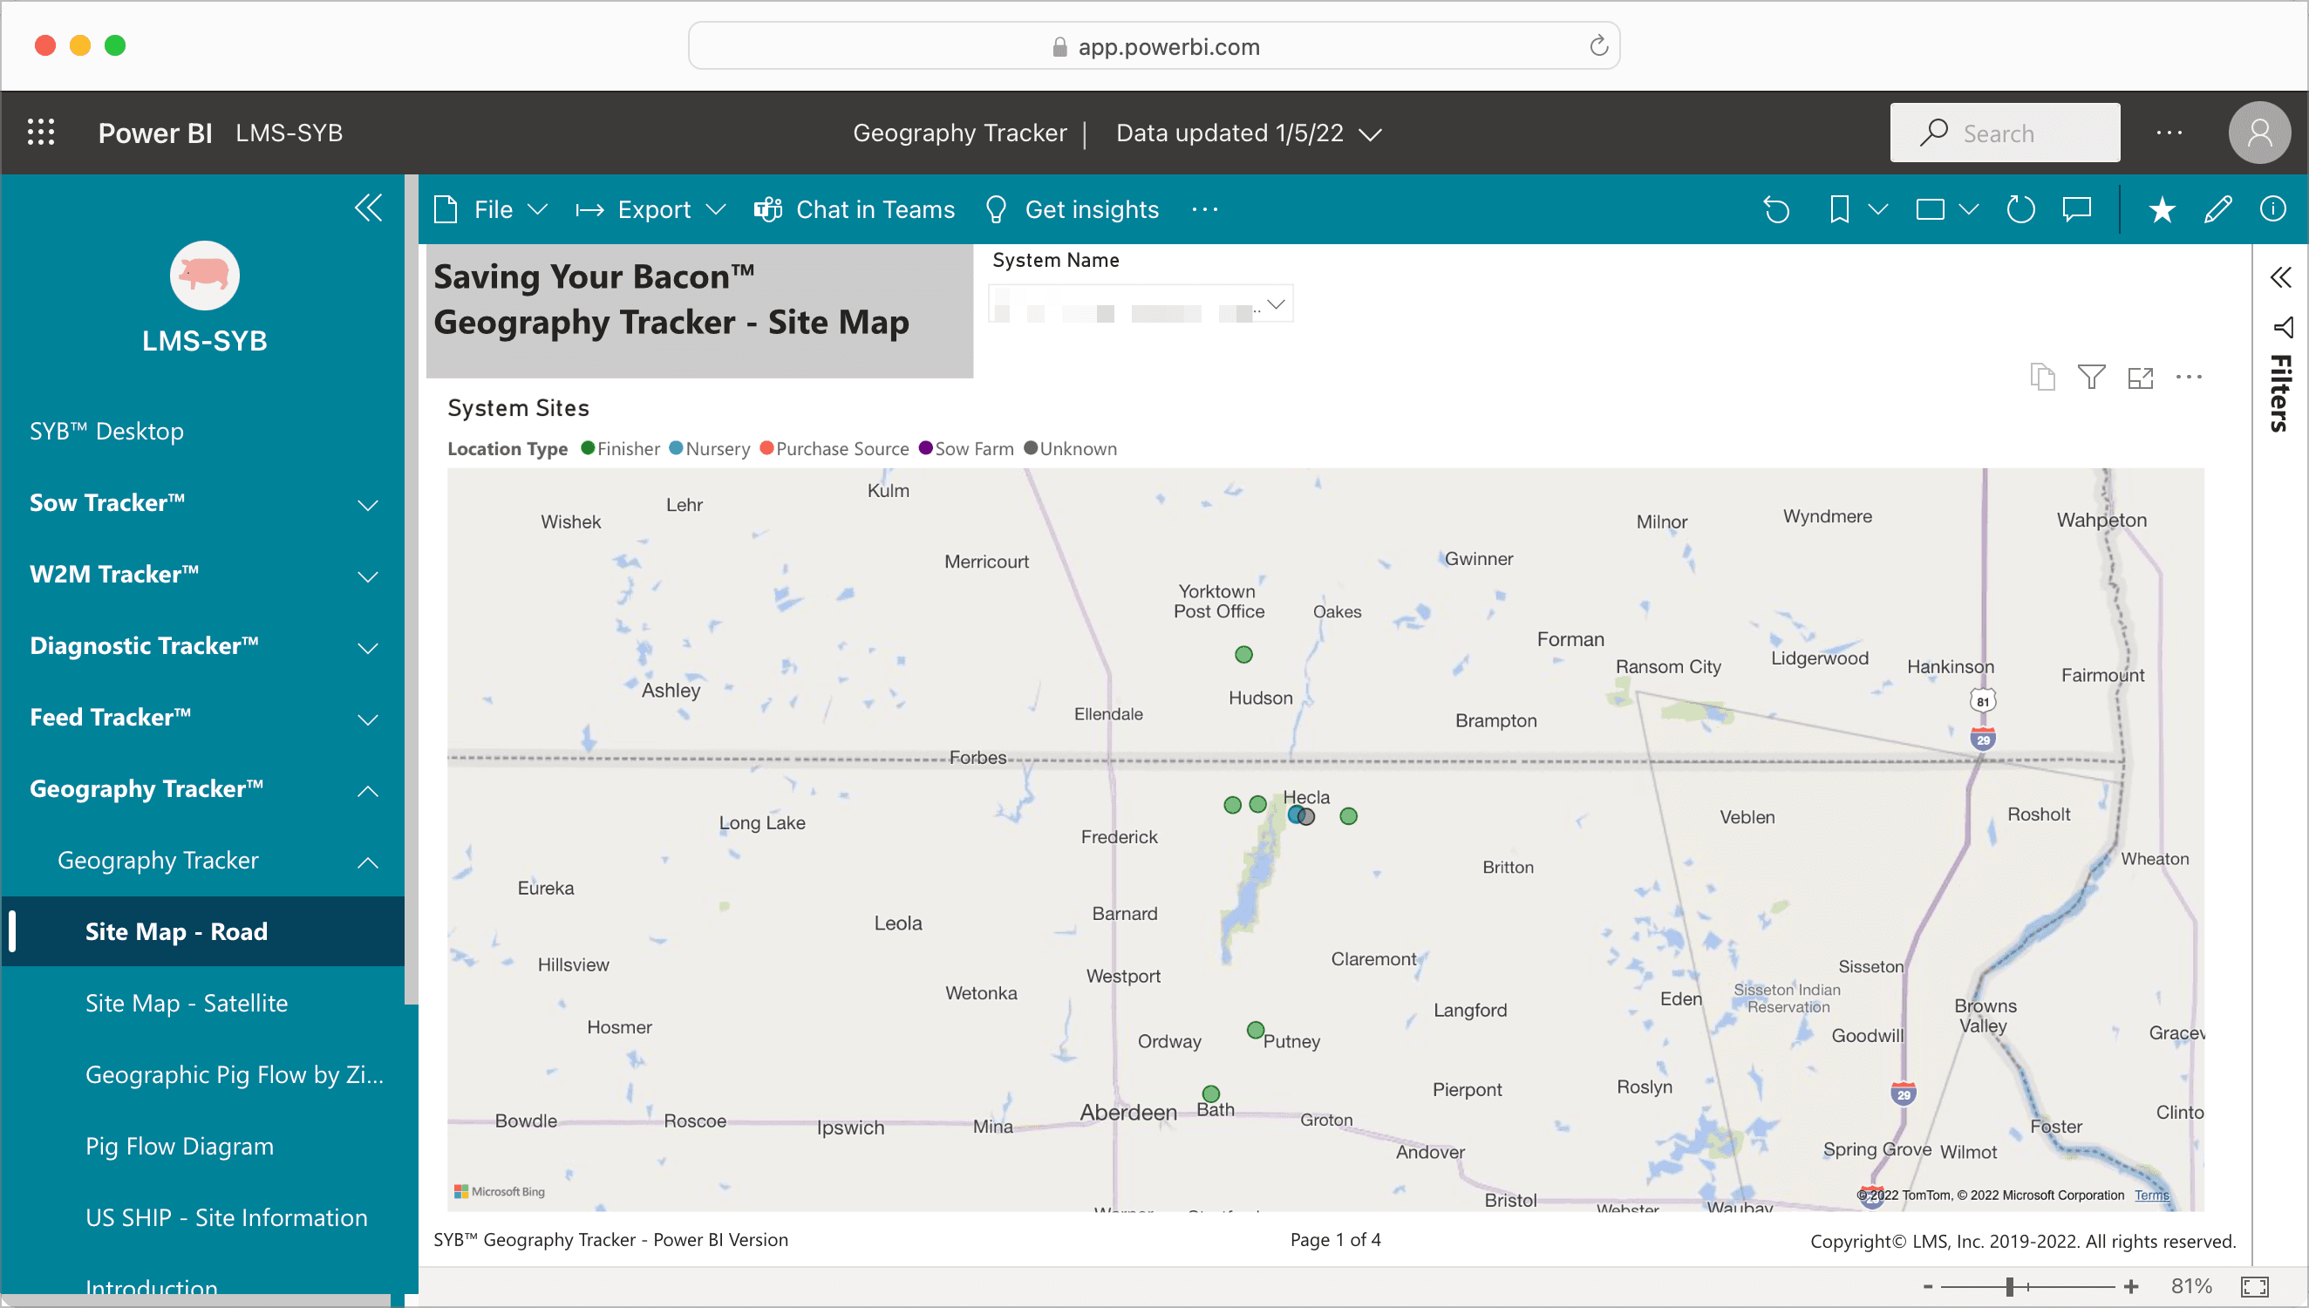Image resolution: width=2309 pixels, height=1308 pixels.
Task: Click the zoom slider at bottom
Action: [x=2010, y=1286]
